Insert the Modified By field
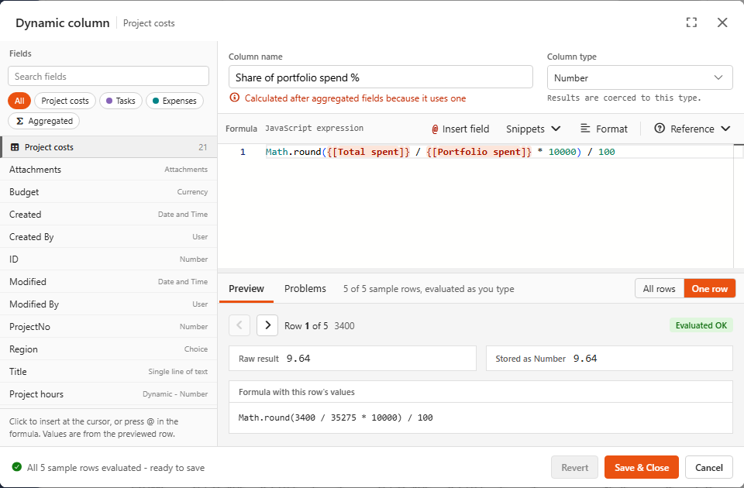Viewport: 744px width, 488px height. point(108,304)
